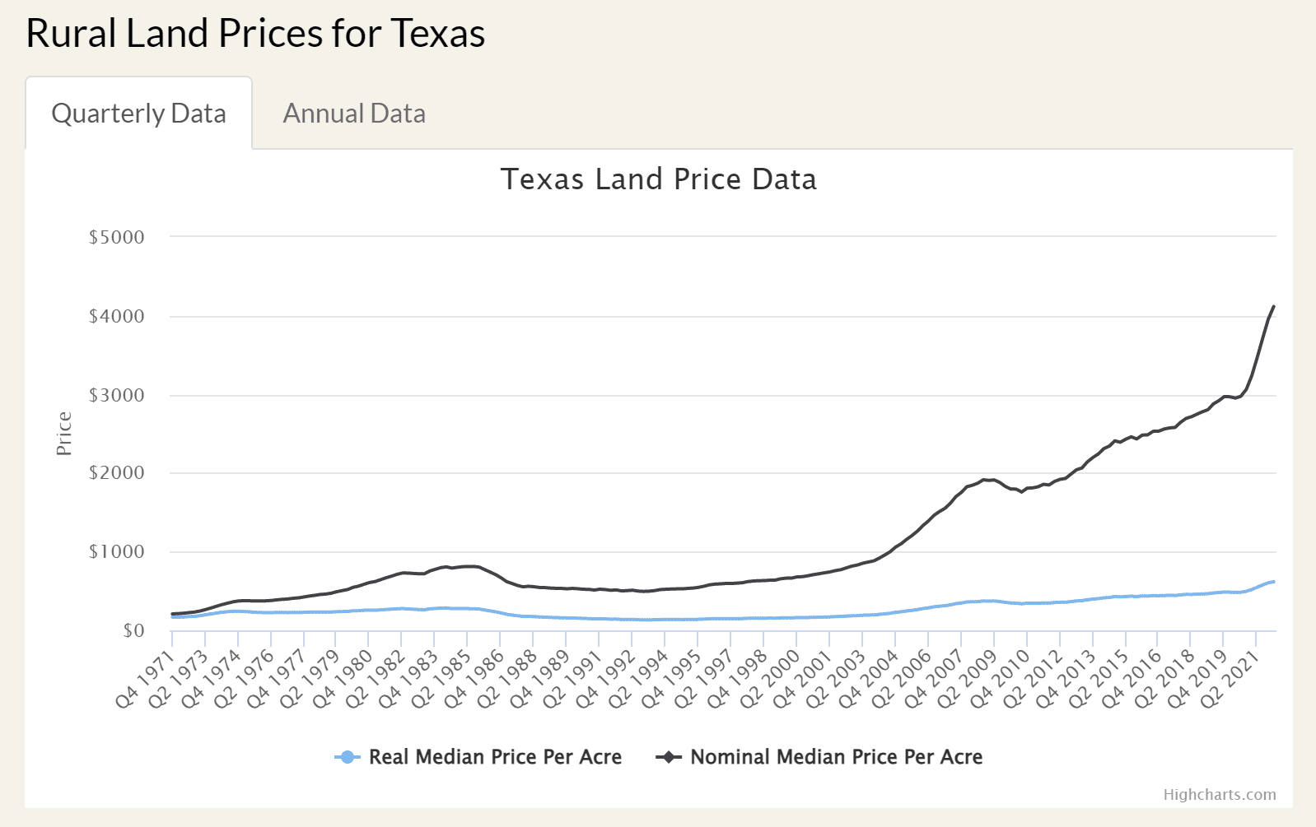Viewport: 1316px width, 827px height.
Task: Click the Rural Land Prices for Texas heading
Action: 255,34
